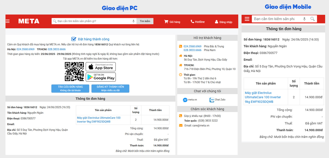Open the PC hamburger menu icon
329x158 pixels.
(8, 21)
